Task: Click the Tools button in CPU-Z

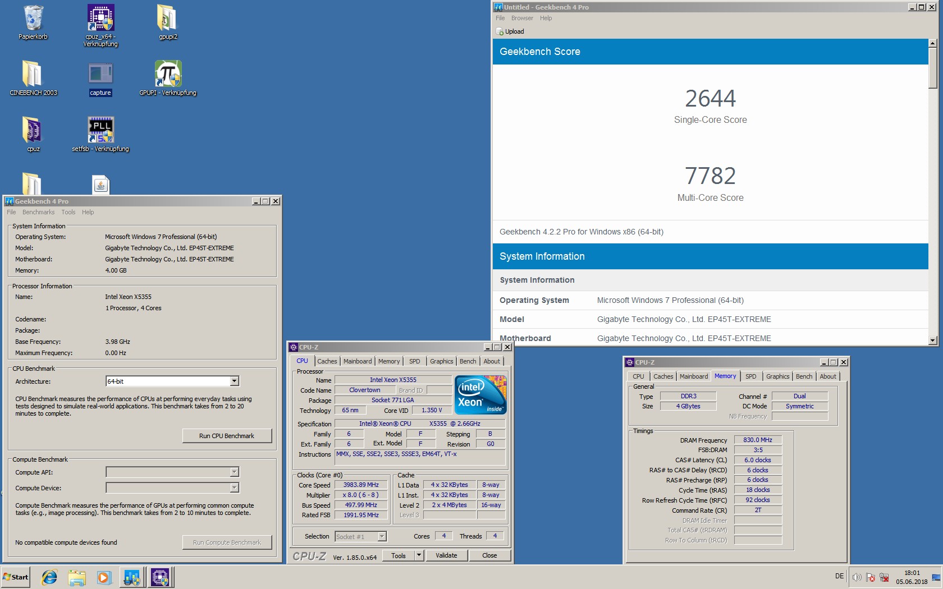Action: click(x=399, y=555)
